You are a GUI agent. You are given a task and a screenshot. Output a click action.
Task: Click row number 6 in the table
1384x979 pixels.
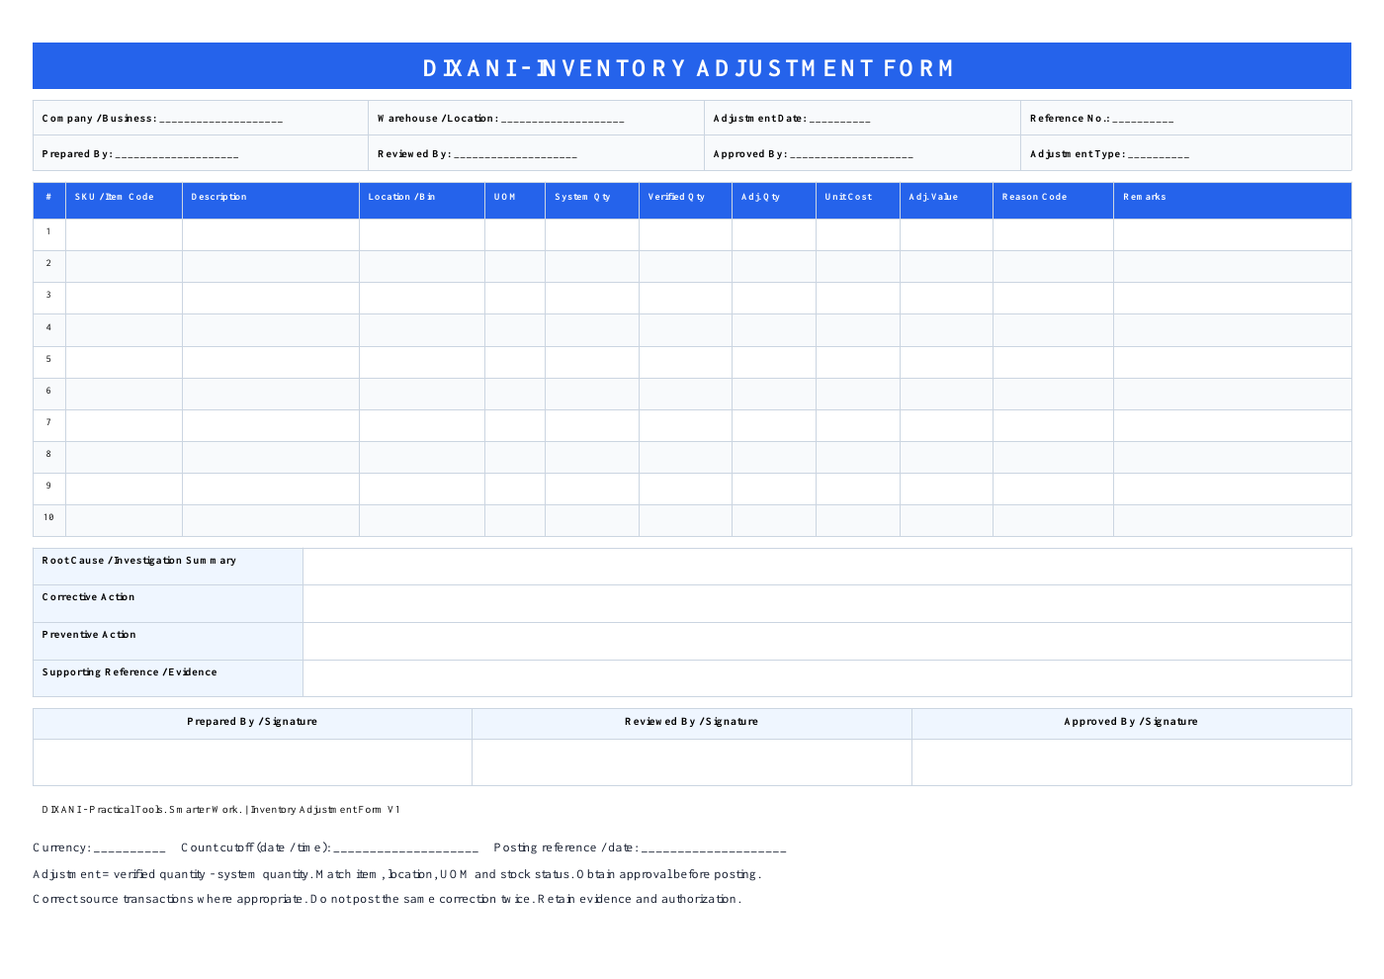coord(48,391)
